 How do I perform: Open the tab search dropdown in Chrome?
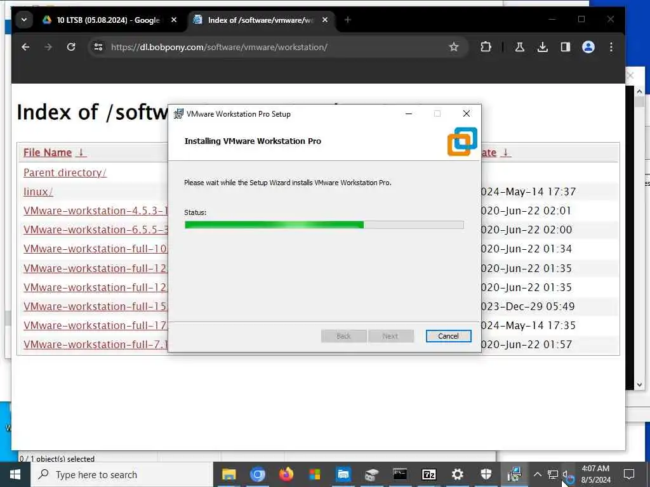click(24, 20)
